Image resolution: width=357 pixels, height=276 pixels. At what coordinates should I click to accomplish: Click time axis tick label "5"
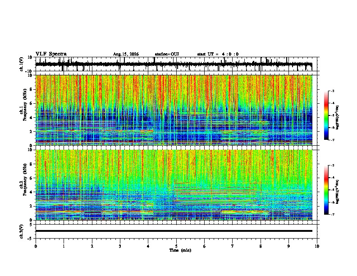point(176,246)
